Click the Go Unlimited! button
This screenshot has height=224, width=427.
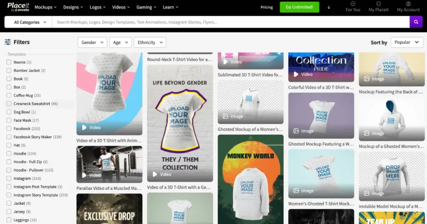pos(299,7)
